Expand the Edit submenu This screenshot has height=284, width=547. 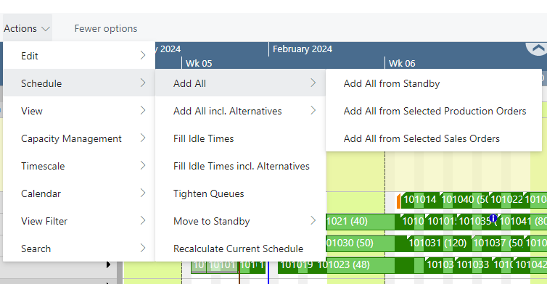(x=79, y=56)
